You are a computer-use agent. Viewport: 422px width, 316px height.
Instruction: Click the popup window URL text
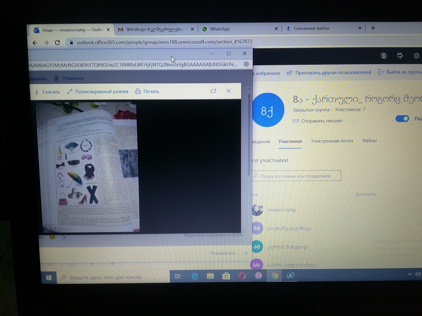[133, 64]
